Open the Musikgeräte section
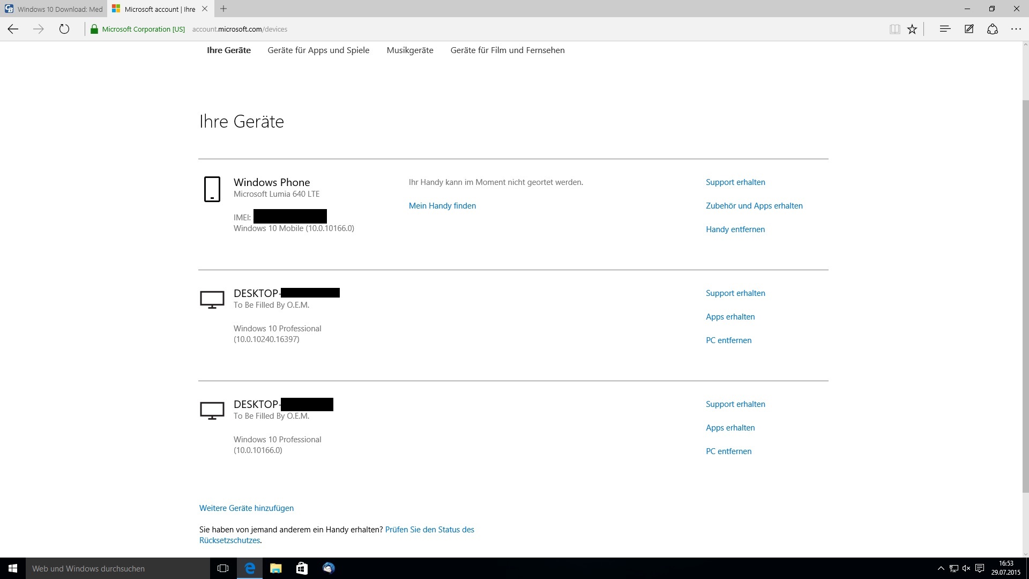Image resolution: width=1029 pixels, height=579 pixels. [x=410, y=50]
